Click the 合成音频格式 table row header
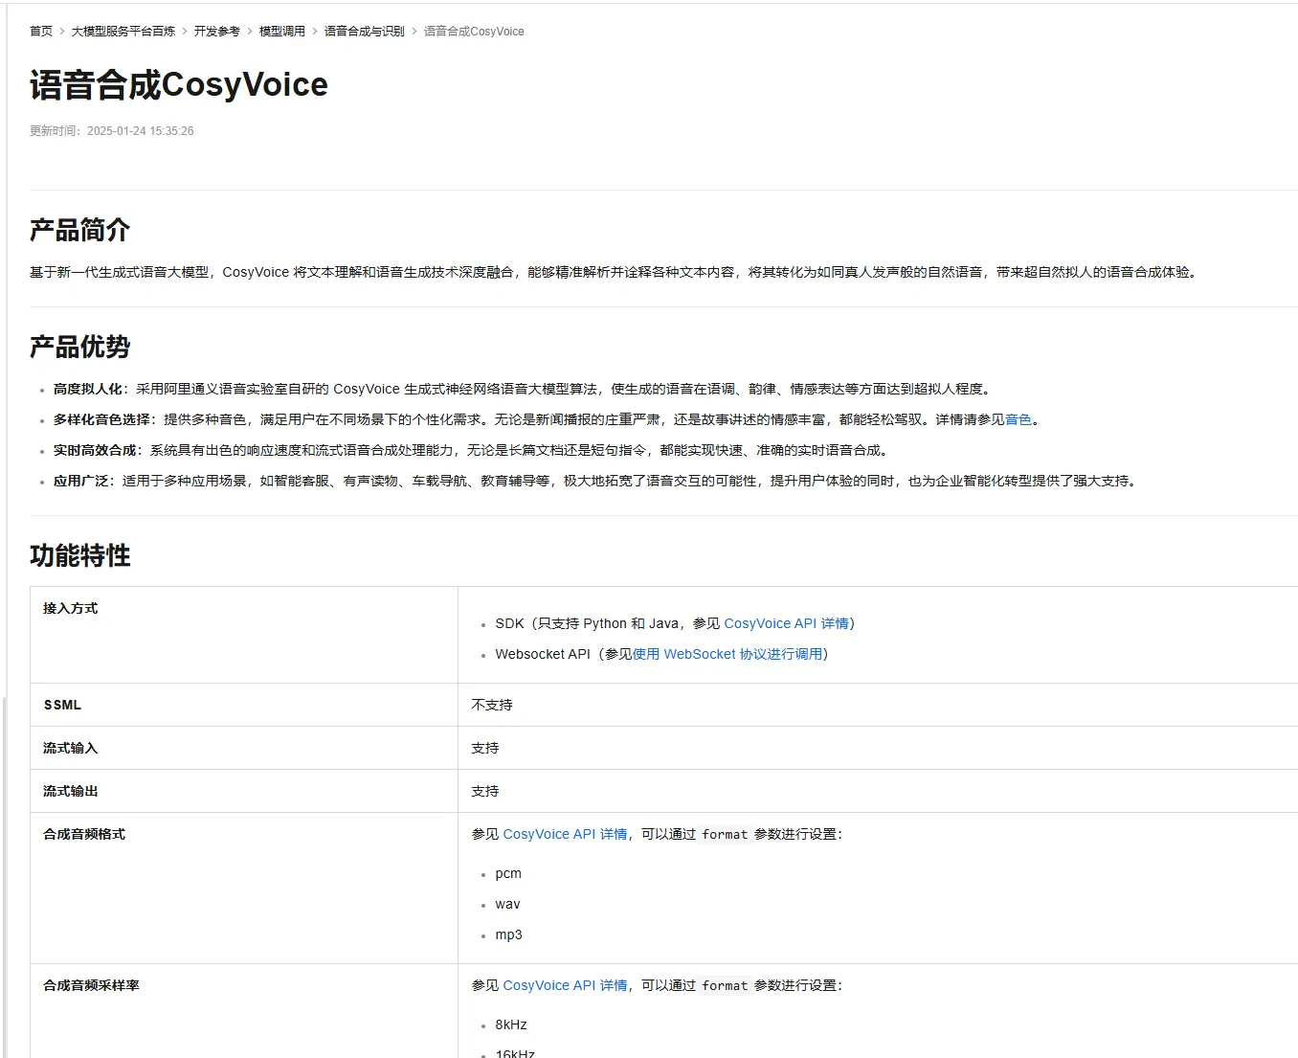This screenshot has width=1298, height=1058. coord(84,834)
